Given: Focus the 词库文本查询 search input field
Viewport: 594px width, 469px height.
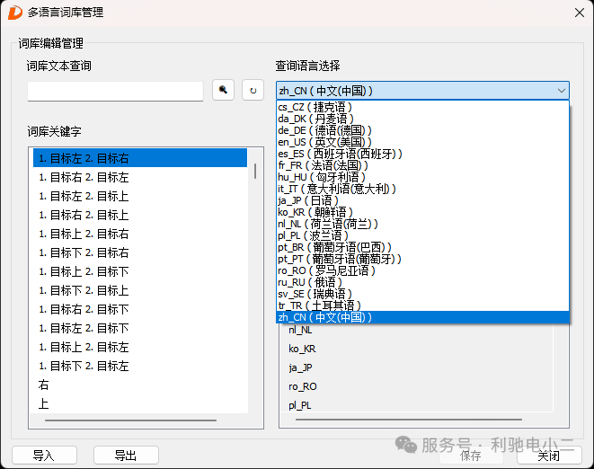Looking at the screenshot, I should click(115, 91).
